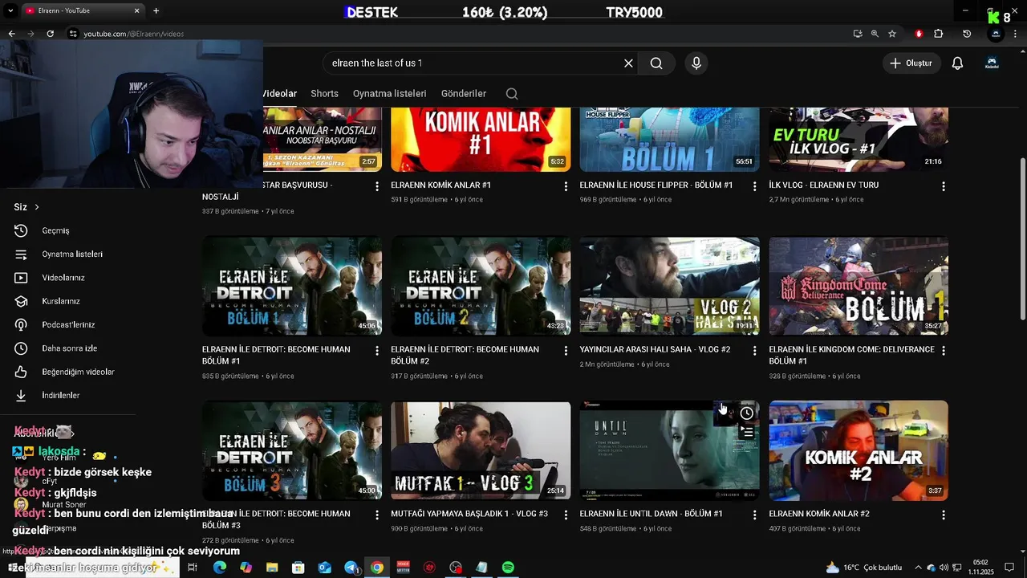The height and width of the screenshot is (578, 1027).
Task: Open options for Kingdom Come Bölüm #1 video
Action: point(944,351)
